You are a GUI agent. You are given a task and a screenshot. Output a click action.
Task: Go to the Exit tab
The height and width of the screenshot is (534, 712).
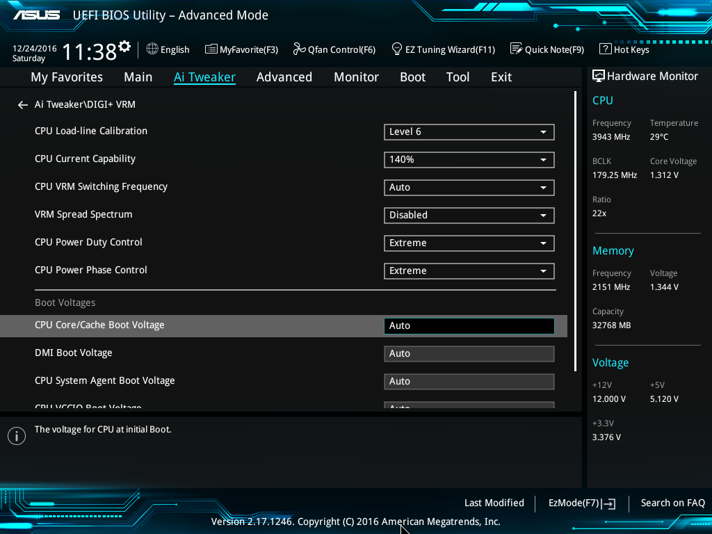(x=501, y=77)
